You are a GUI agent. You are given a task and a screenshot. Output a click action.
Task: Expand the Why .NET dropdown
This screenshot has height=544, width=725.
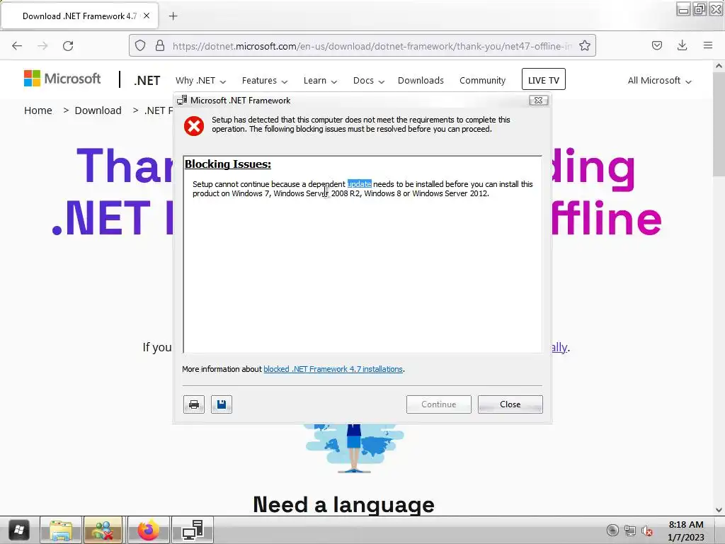tap(200, 81)
